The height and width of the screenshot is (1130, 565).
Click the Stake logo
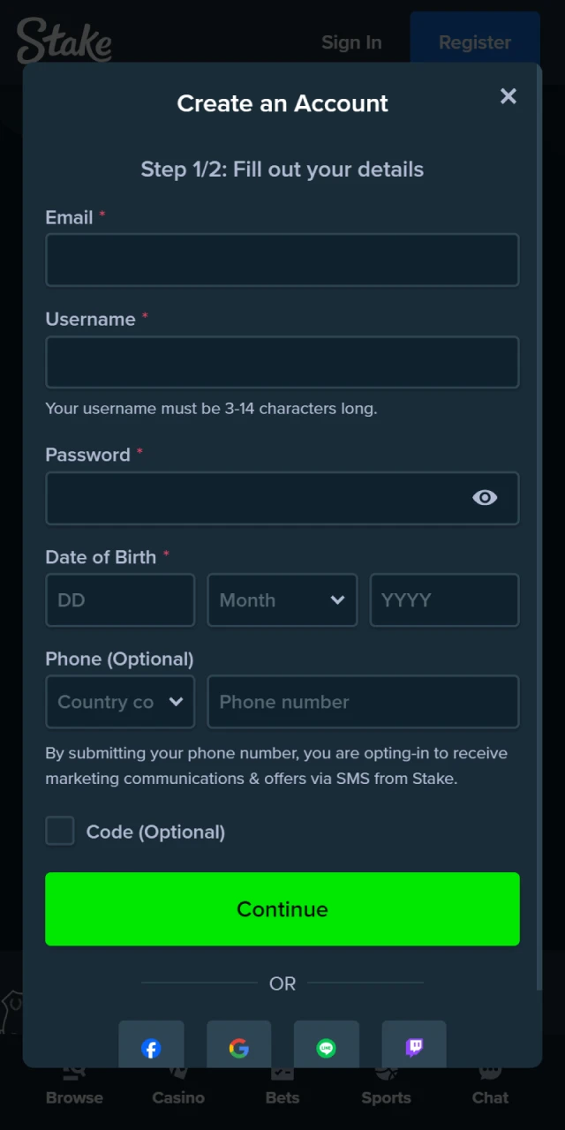click(64, 40)
